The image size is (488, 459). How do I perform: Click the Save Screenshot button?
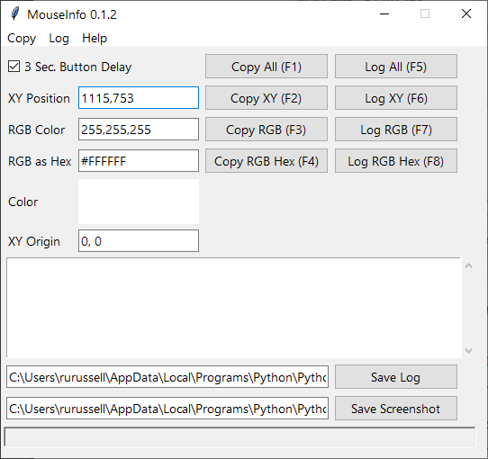(396, 409)
